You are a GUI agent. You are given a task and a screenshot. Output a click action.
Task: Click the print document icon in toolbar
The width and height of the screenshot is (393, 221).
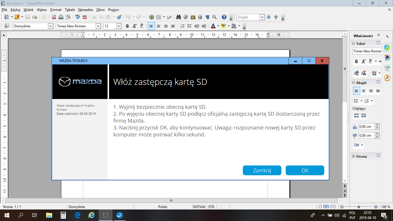click(61, 17)
